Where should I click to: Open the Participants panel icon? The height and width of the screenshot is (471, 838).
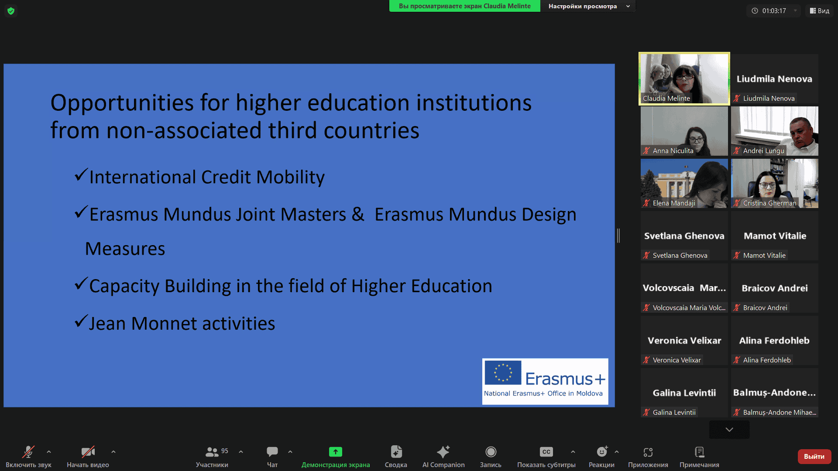point(212,452)
